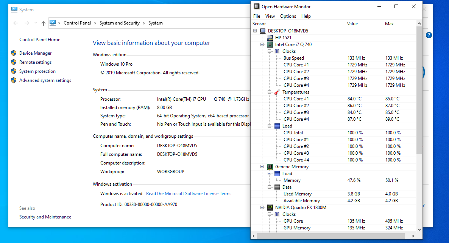This screenshot has height=243, width=449.
Task: Collapse the NVIDIA Quadro FX 1800M node
Action: (262, 207)
